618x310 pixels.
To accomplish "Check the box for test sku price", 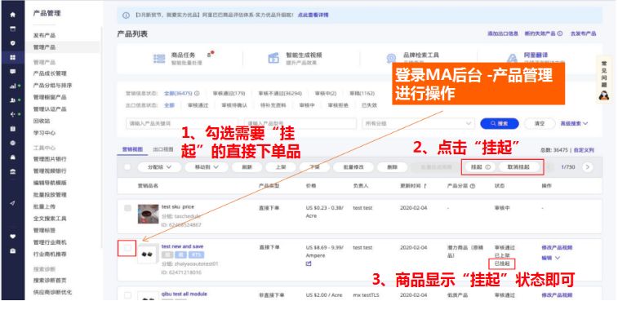I will click(x=127, y=208).
